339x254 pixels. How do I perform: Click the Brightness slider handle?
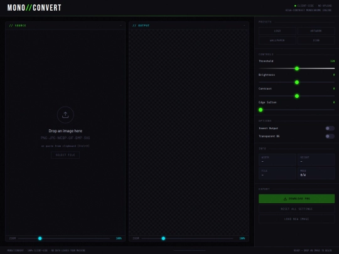(297, 82)
